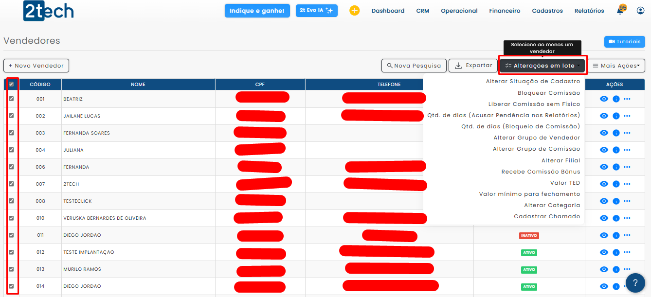Open the Cadastros navigation menu

click(x=547, y=11)
